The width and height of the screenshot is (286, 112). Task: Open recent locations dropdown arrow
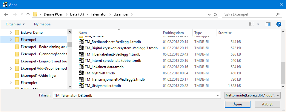point(22,14)
